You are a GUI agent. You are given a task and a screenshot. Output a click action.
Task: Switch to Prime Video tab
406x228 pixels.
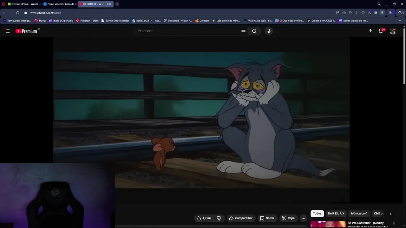coord(60,4)
